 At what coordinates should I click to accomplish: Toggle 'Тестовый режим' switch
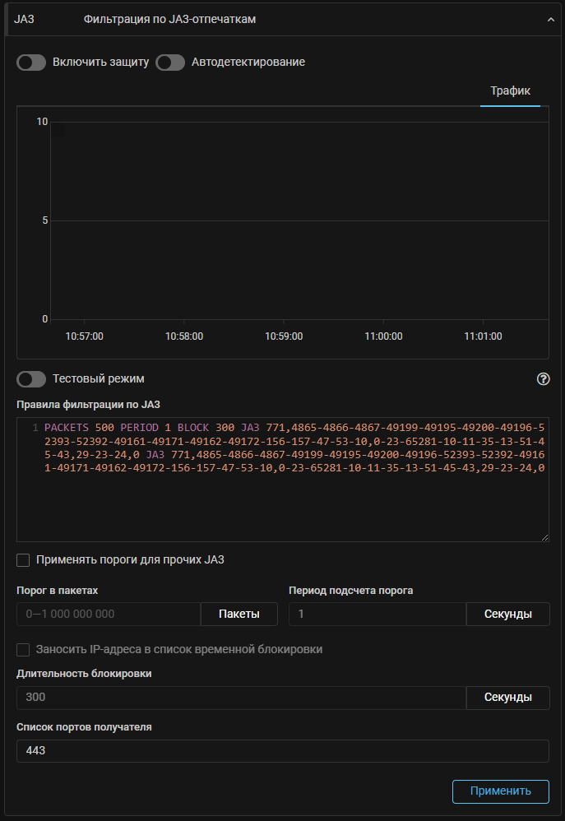pyautogui.click(x=31, y=379)
